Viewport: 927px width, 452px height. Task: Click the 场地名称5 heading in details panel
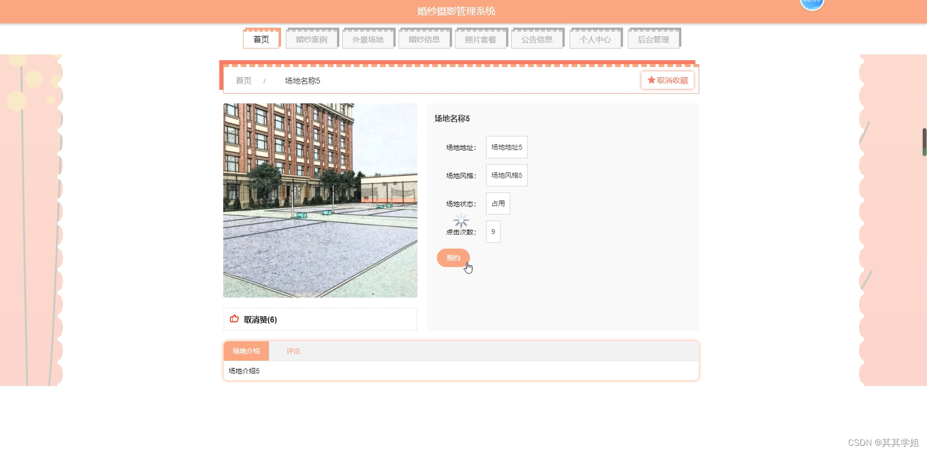(x=452, y=118)
